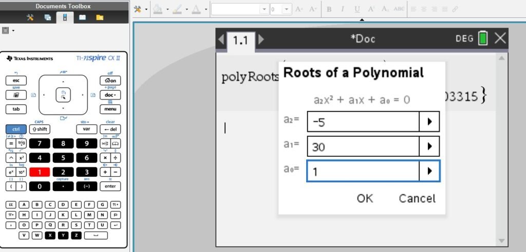
Task: Click the negative (−) key
Action: [x=86, y=186]
